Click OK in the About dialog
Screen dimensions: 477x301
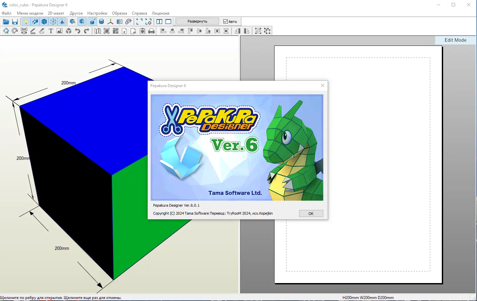311,214
